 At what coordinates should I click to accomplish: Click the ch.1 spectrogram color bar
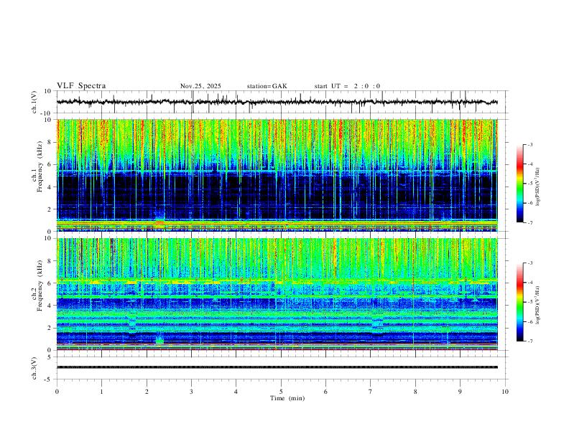pos(520,184)
